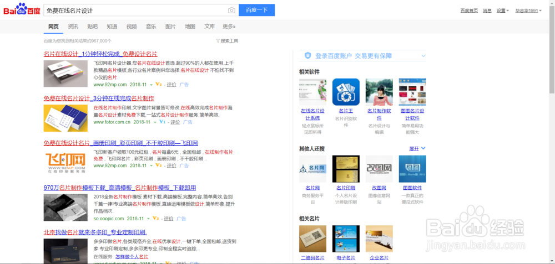Open the user account dropdown menu

coord(528,11)
